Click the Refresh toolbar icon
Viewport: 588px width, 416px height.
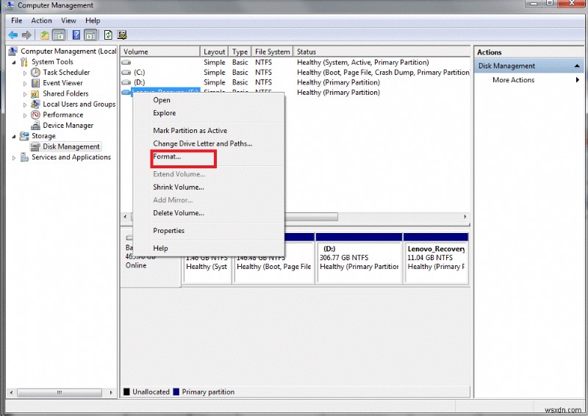pos(108,35)
